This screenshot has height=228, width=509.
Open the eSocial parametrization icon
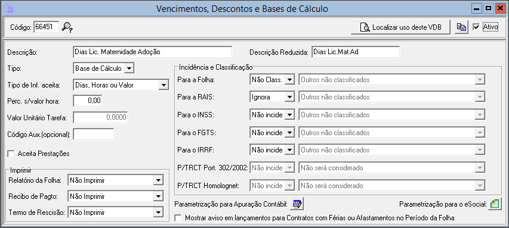point(495,204)
